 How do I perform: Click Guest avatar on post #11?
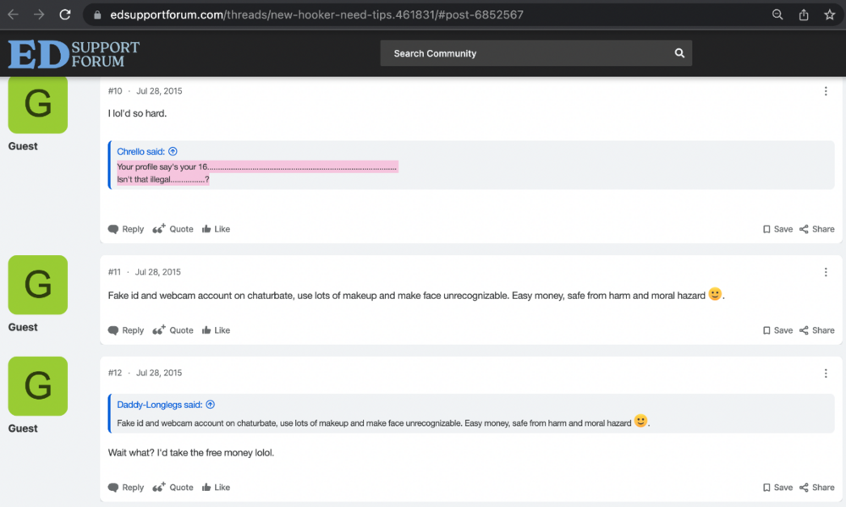click(x=38, y=285)
